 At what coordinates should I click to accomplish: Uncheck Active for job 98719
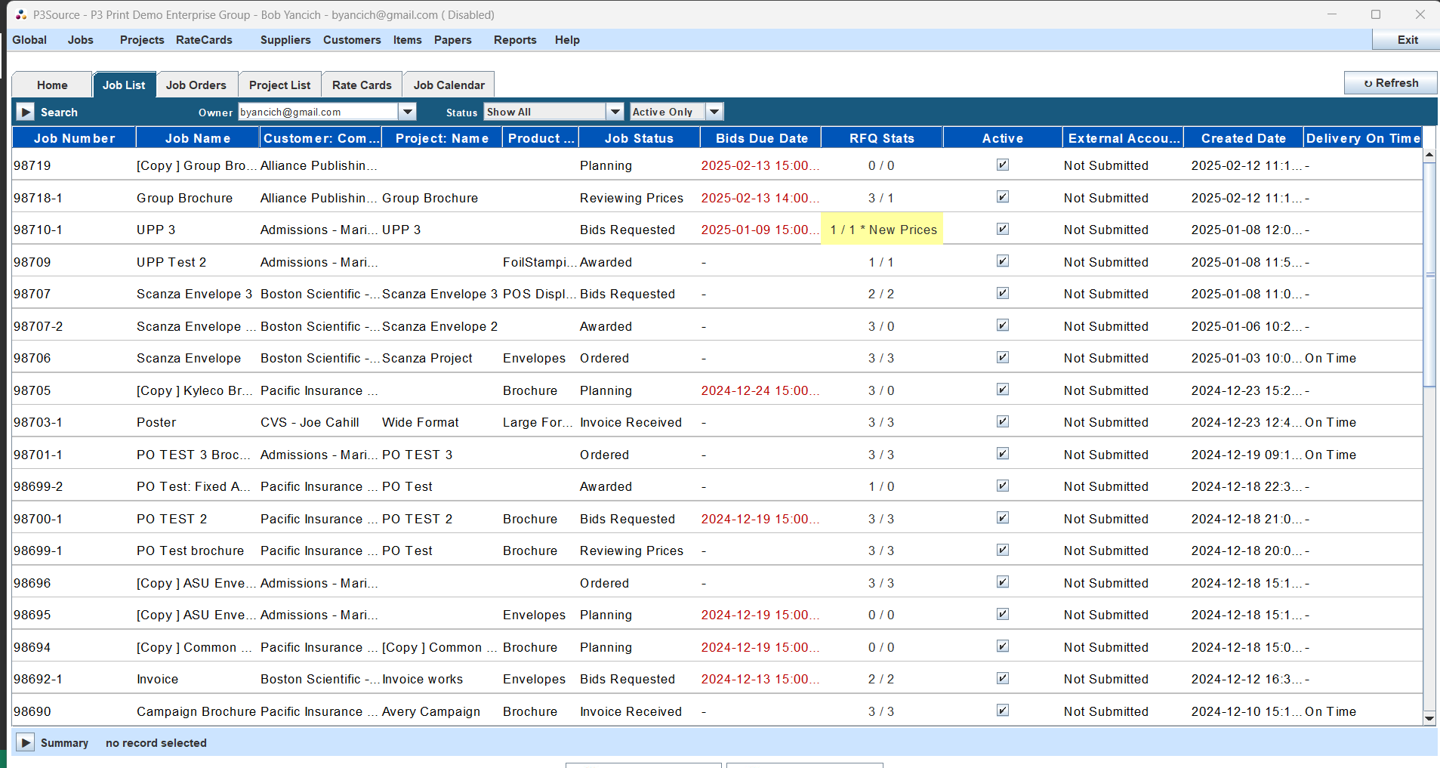click(x=1002, y=164)
